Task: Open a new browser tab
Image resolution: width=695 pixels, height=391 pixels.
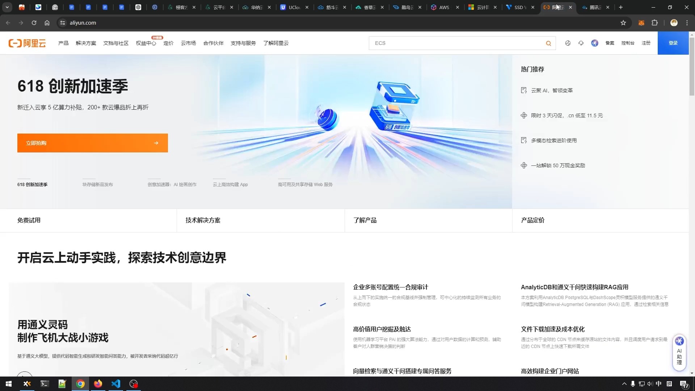Action: pyautogui.click(x=620, y=7)
